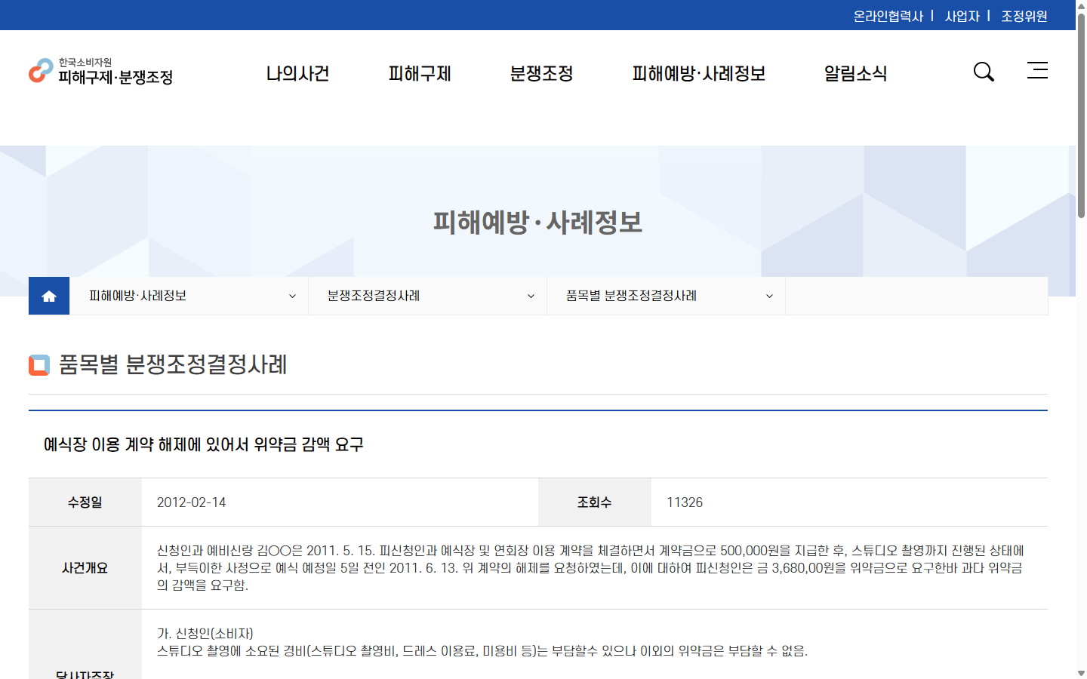Follow the 온라인협력사 link
Image resolution: width=1087 pixels, height=679 pixels.
pyautogui.click(x=888, y=16)
